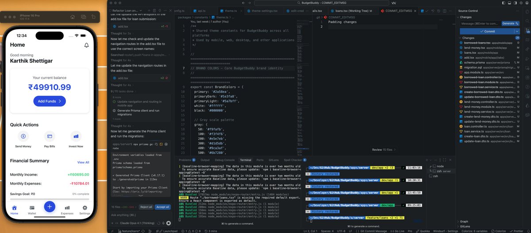Click the blue Commit button
531x233 pixels.
pos(487,31)
